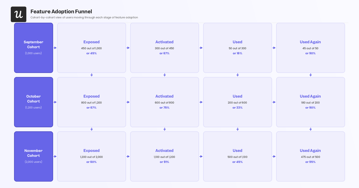The height and width of the screenshot is (188, 359).
Task: Click "(1,000 users)" under September Cohort
Action: tap(34, 53)
